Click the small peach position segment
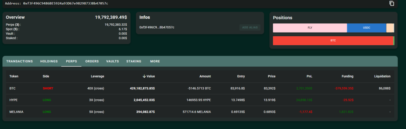This screenshot has height=129, width=406. [390, 28]
